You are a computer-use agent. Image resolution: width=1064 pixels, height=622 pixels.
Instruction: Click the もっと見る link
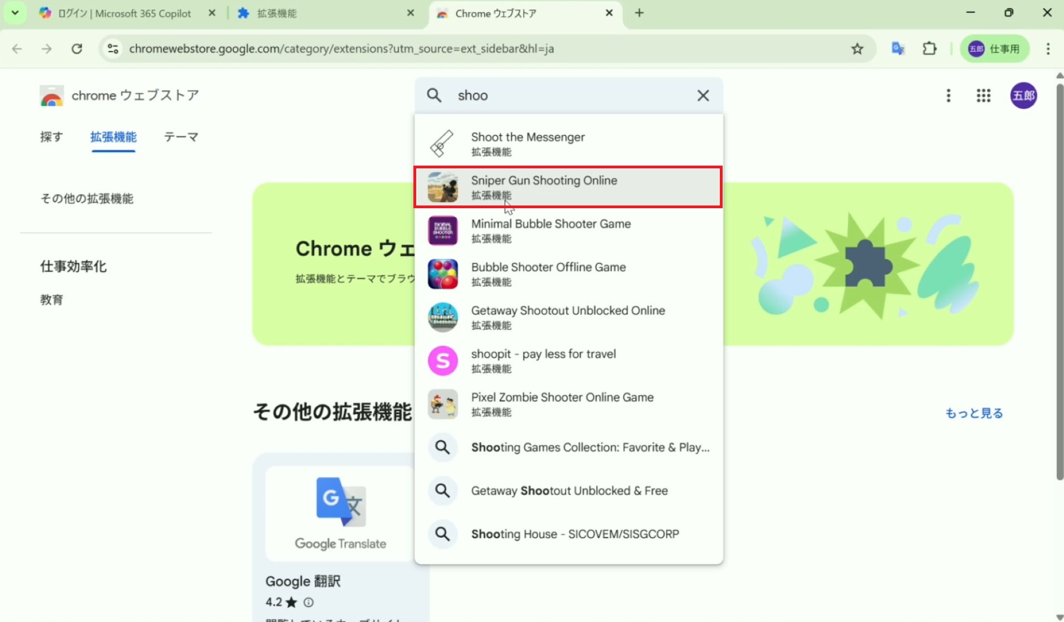974,413
